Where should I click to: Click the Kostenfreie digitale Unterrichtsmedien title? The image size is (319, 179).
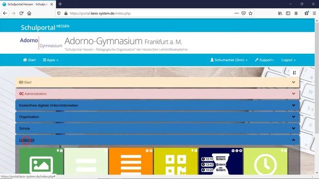click(48, 105)
